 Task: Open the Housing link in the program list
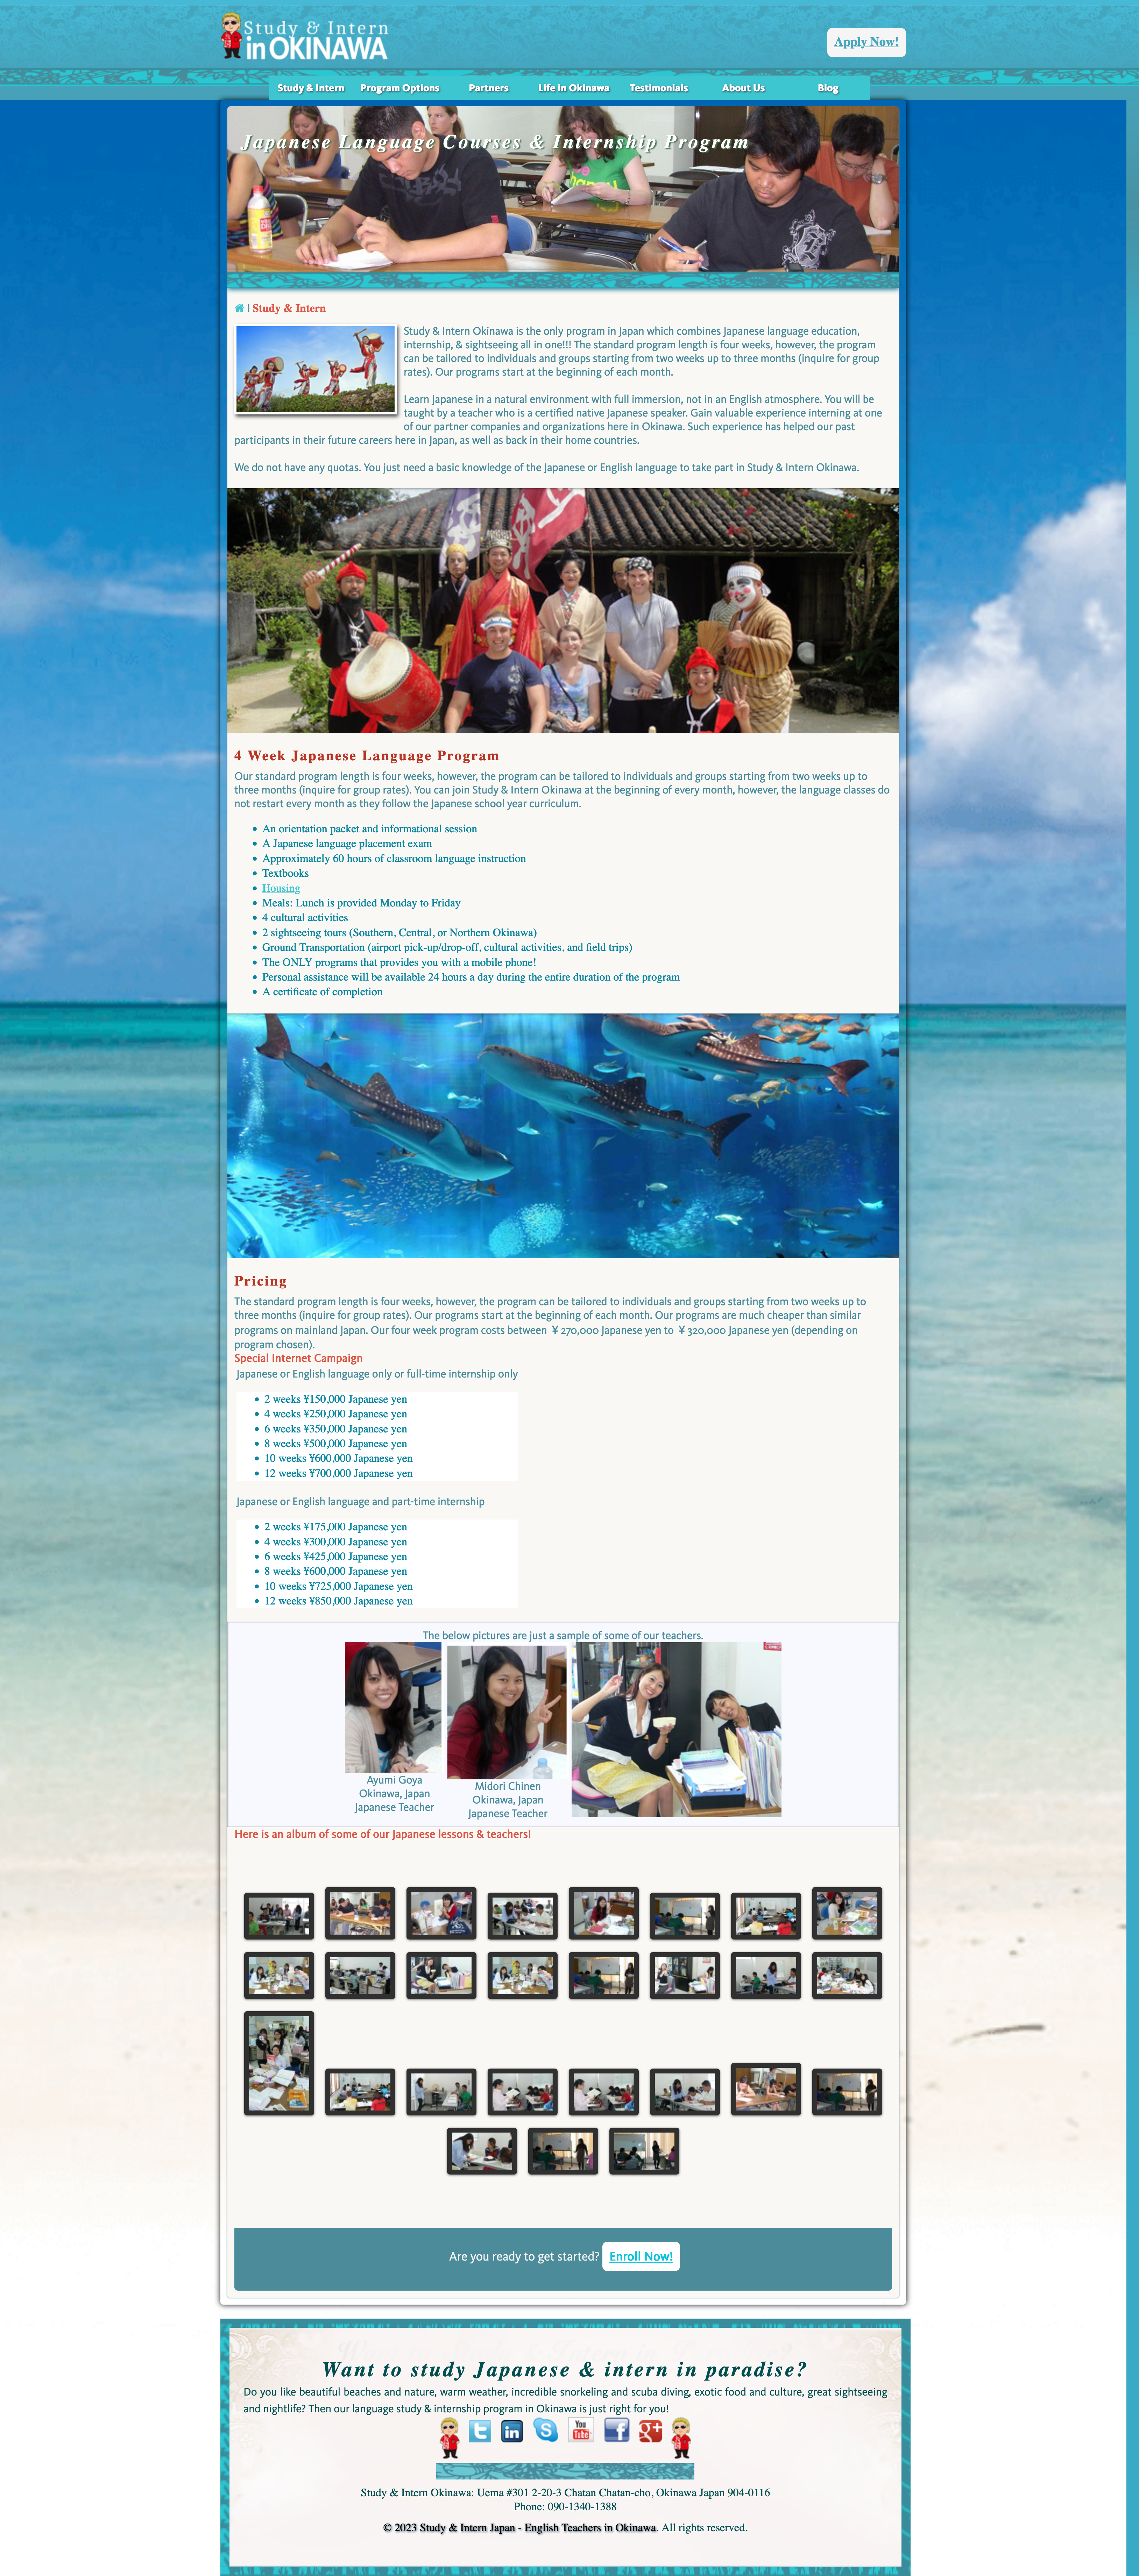click(281, 888)
